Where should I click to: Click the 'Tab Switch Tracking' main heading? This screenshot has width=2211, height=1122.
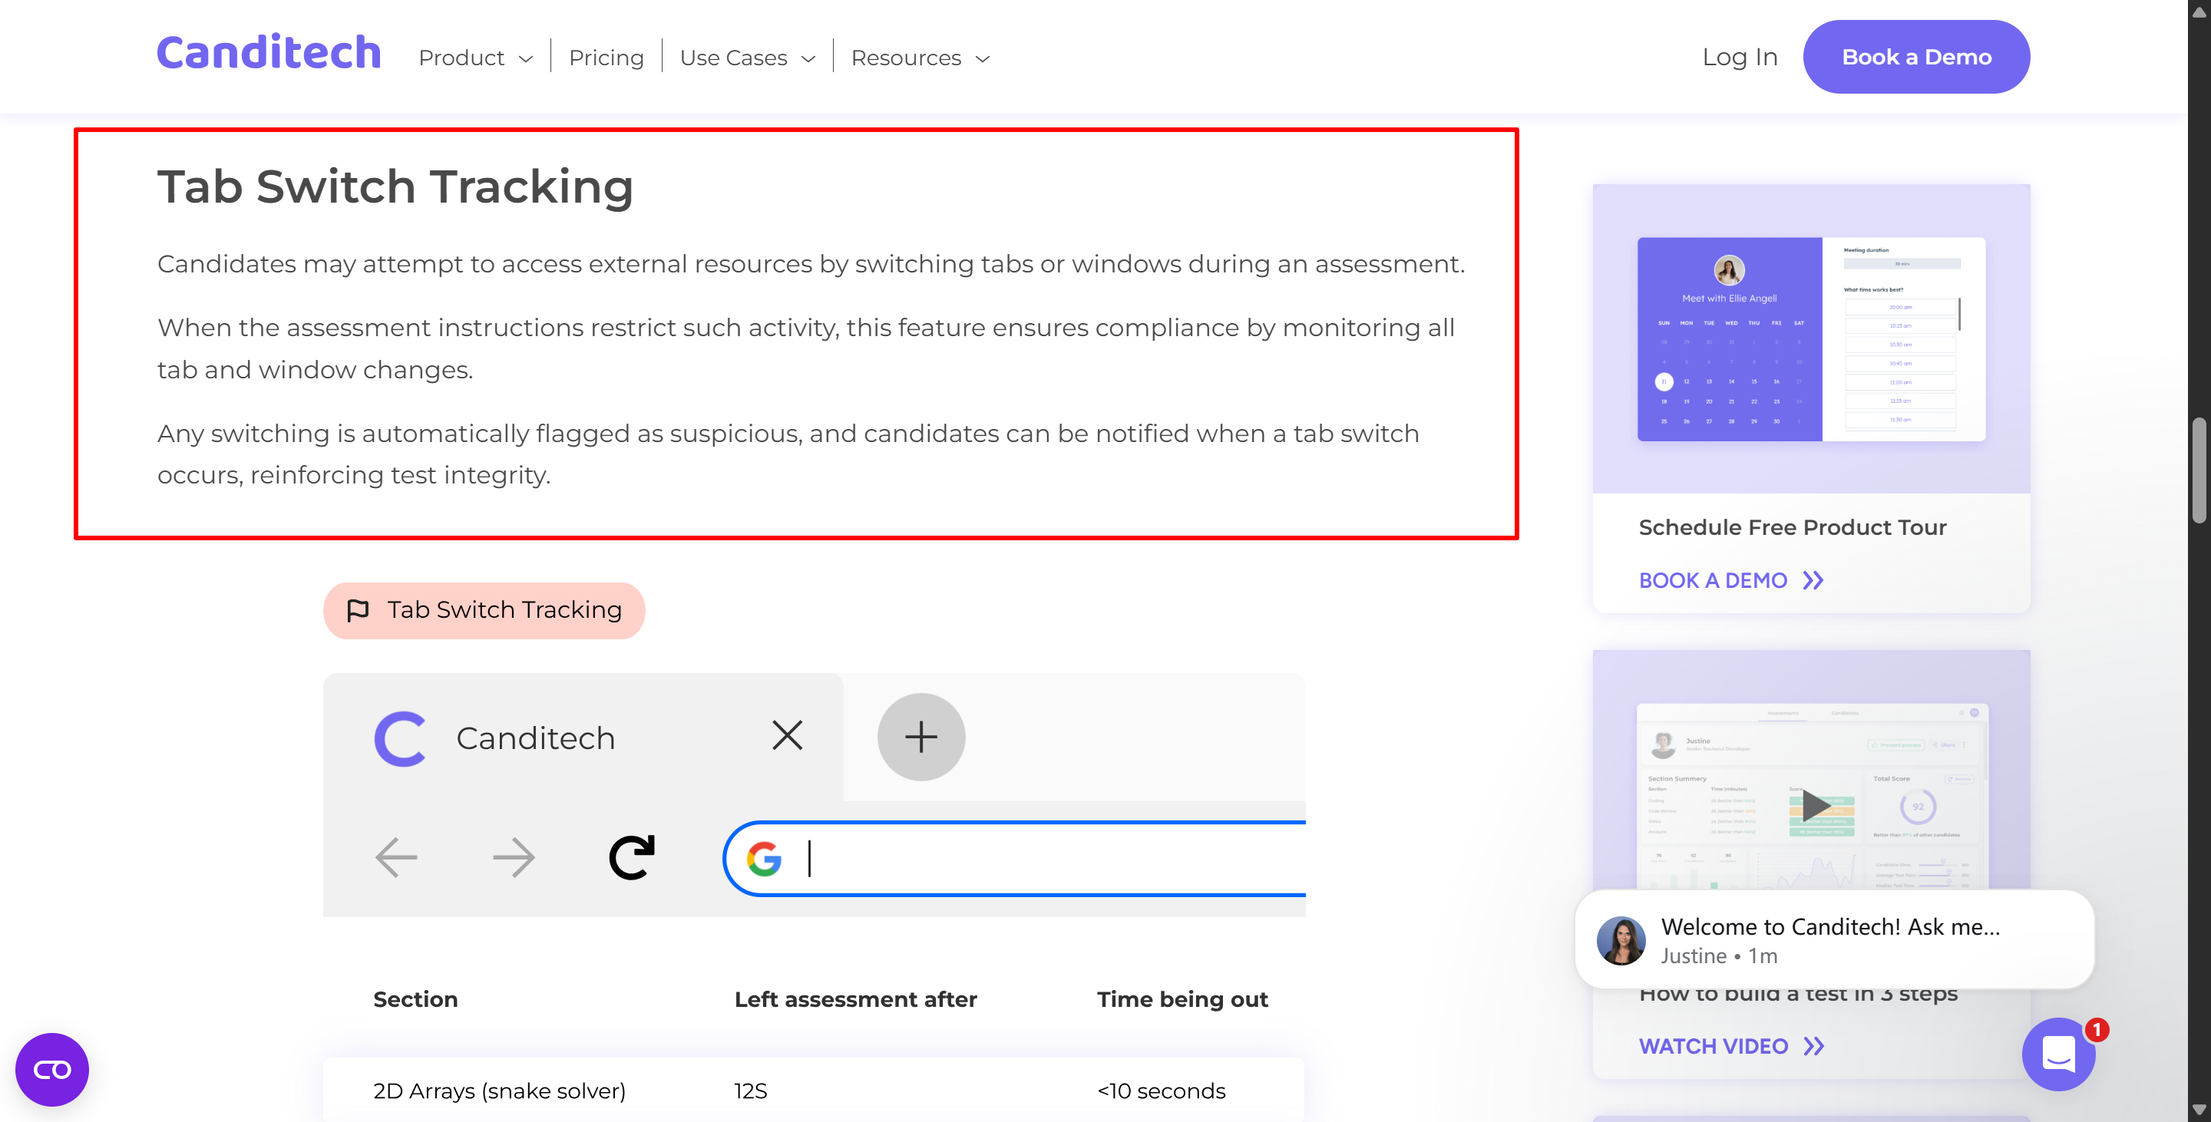(x=395, y=187)
